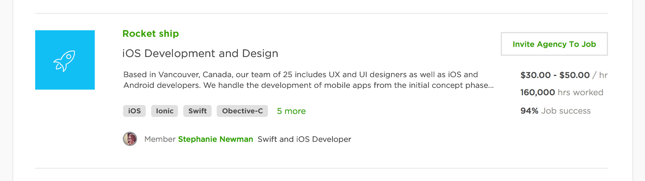Screen dimensions: 645x181
Task: Click the Swift and iOS Developer title
Action: pyautogui.click(x=304, y=139)
